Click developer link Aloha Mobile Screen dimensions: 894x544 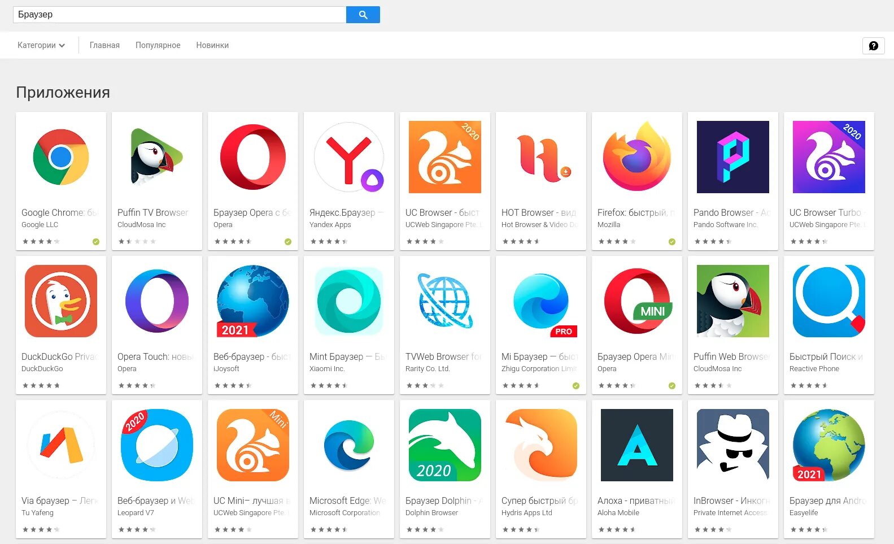[x=618, y=512]
